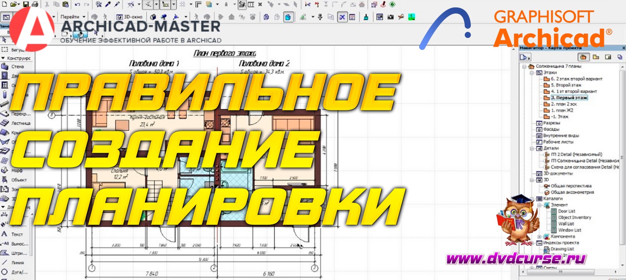Switch Navigator to View Map icon

pyautogui.click(x=596, y=57)
